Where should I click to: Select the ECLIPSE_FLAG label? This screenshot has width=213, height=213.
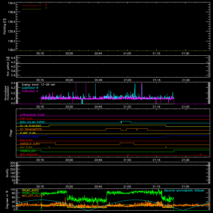click(x=29, y=137)
